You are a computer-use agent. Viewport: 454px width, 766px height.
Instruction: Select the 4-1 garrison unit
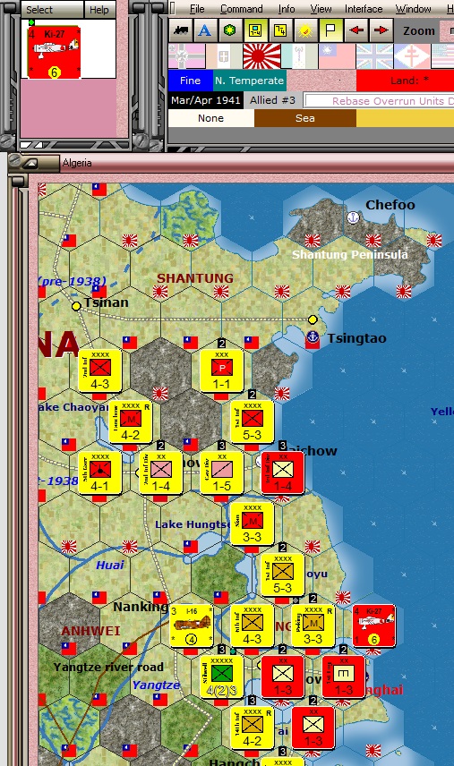tap(100, 472)
